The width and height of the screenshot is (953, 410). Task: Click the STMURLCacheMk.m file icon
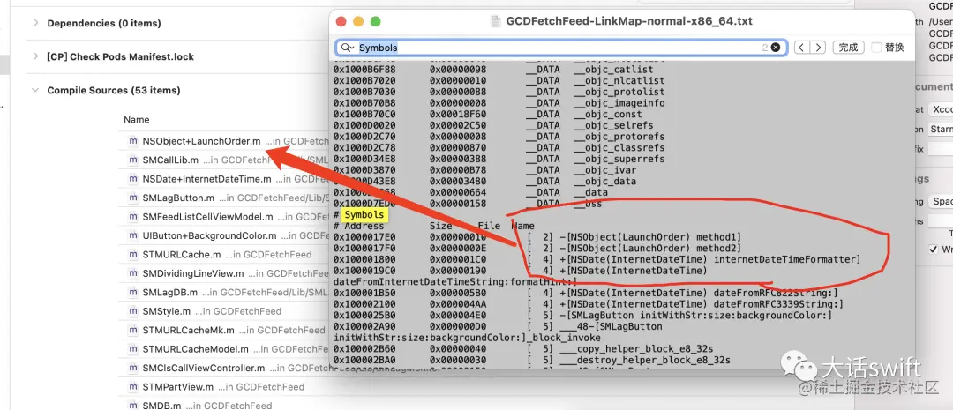point(133,330)
